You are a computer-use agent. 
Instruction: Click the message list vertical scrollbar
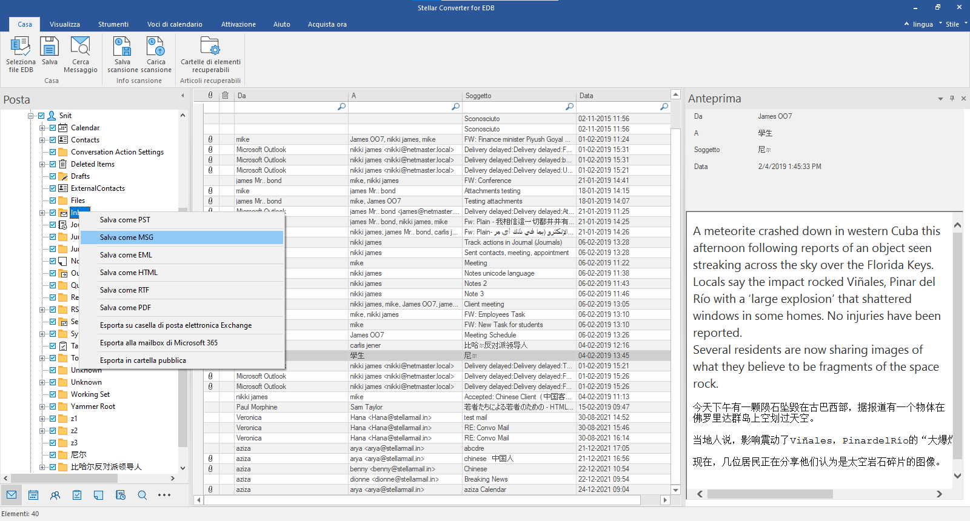675,291
